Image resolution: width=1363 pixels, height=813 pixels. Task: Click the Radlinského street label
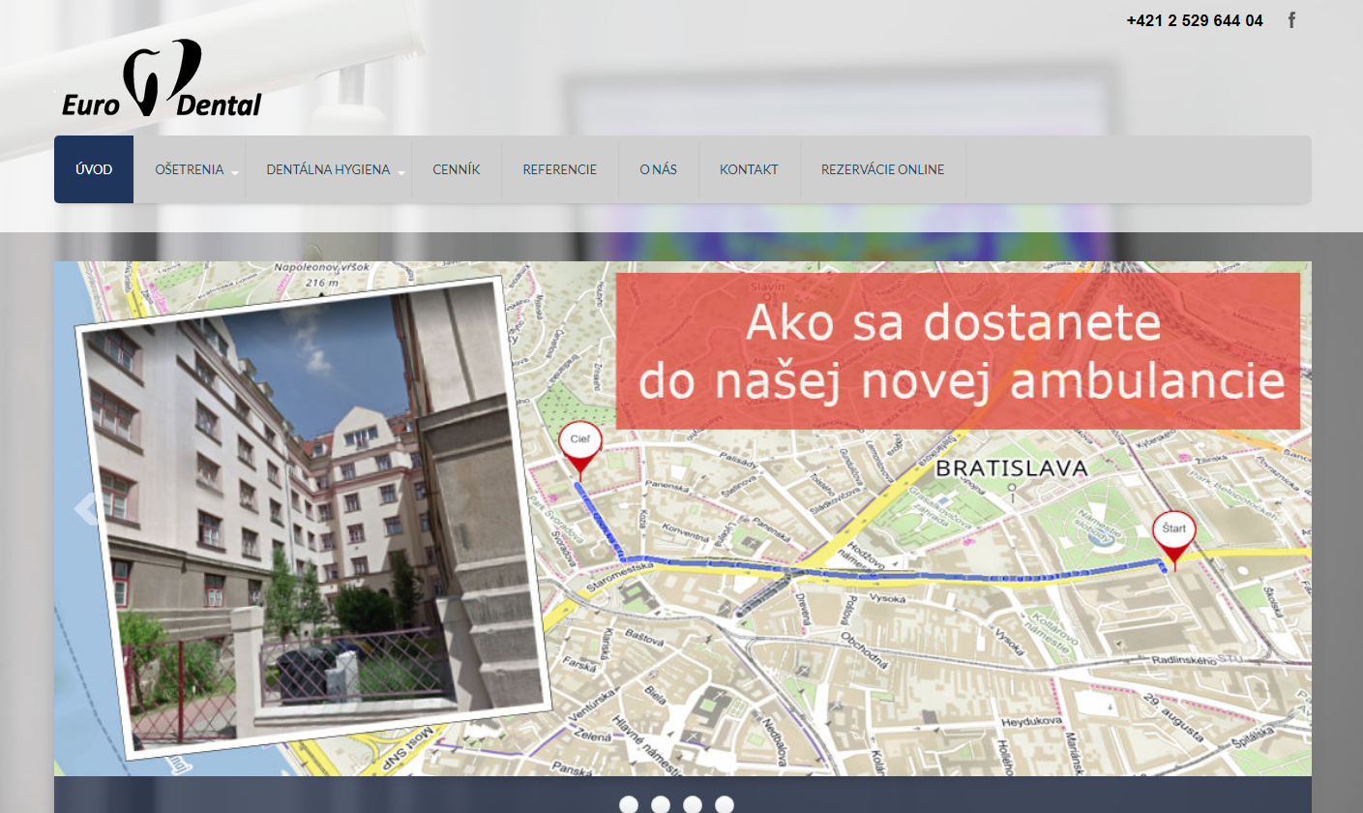pos(1185,660)
